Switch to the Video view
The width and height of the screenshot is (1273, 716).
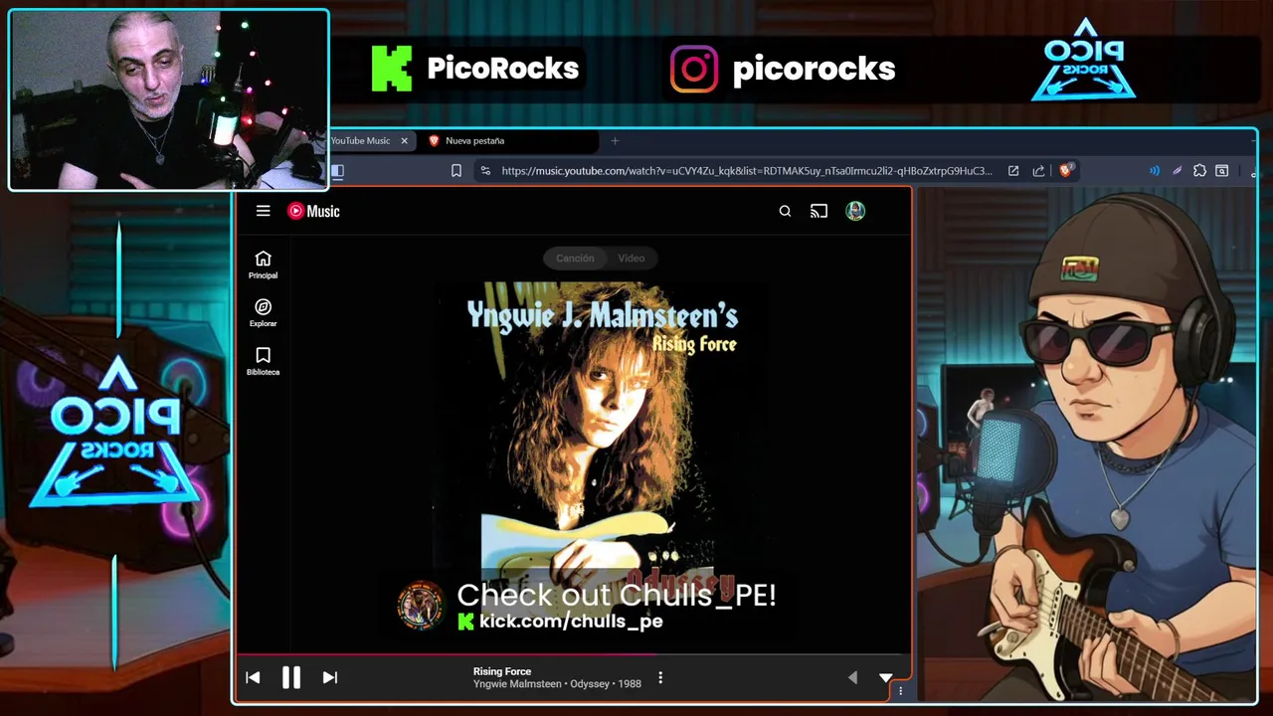(x=632, y=258)
